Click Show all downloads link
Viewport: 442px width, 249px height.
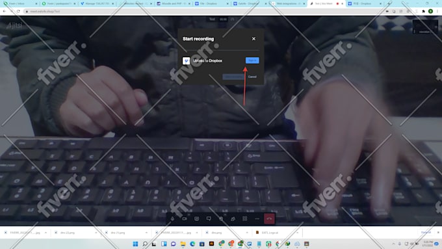(x=426, y=232)
